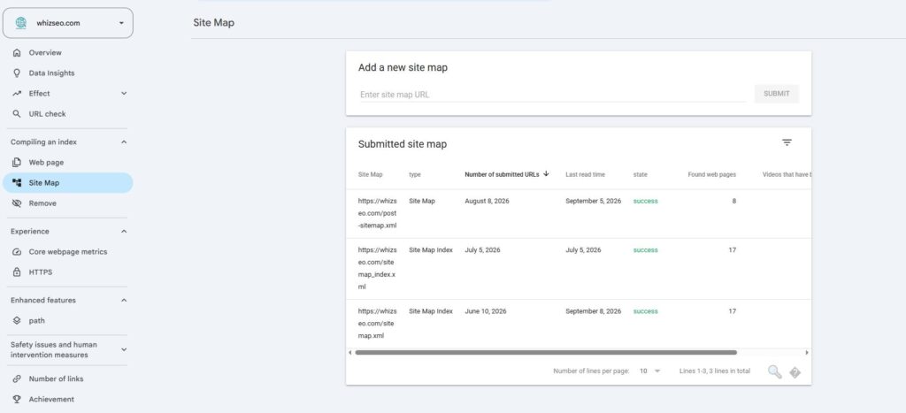Open Data Insights lightbulb icon
The height and width of the screenshot is (413, 906).
pos(17,73)
